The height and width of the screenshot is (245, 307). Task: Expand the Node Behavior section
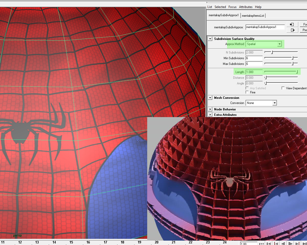coord(210,109)
